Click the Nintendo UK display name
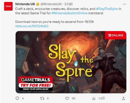Viewport: 130px width, 103px height. [25, 4]
